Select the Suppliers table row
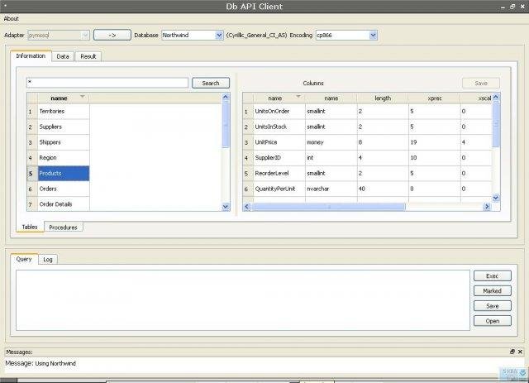529x383 pixels. click(x=64, y=127)
